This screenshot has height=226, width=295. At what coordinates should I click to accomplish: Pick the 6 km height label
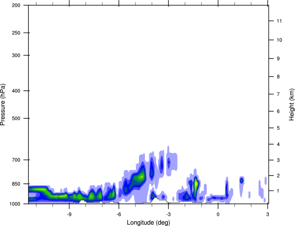coord(278,111)
